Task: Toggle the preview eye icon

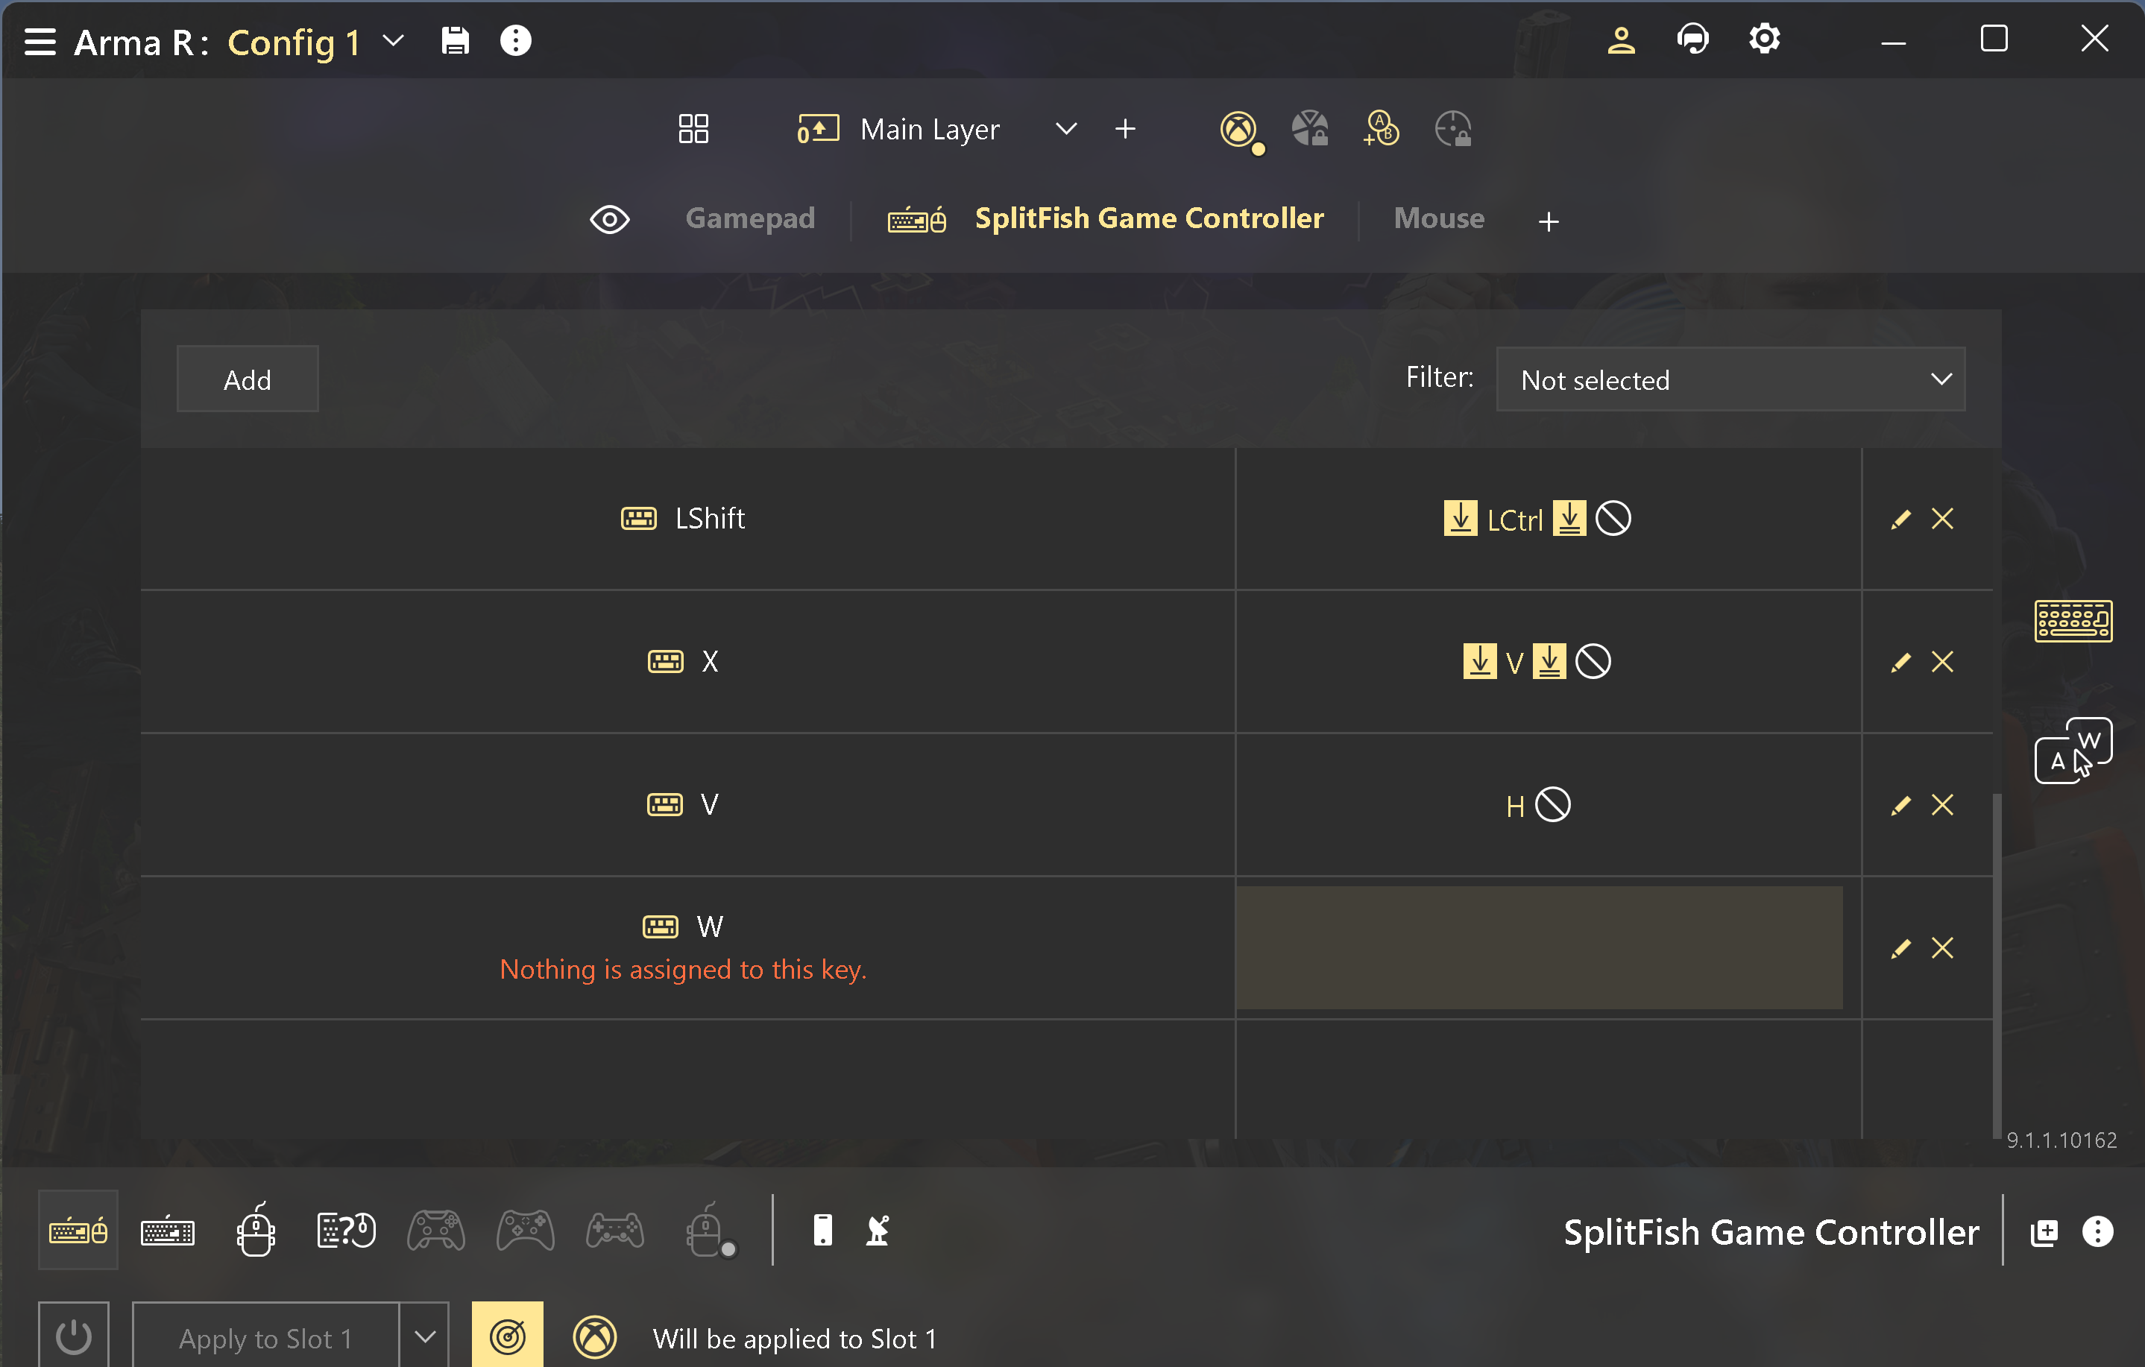Action: click(x=609, y=219)
